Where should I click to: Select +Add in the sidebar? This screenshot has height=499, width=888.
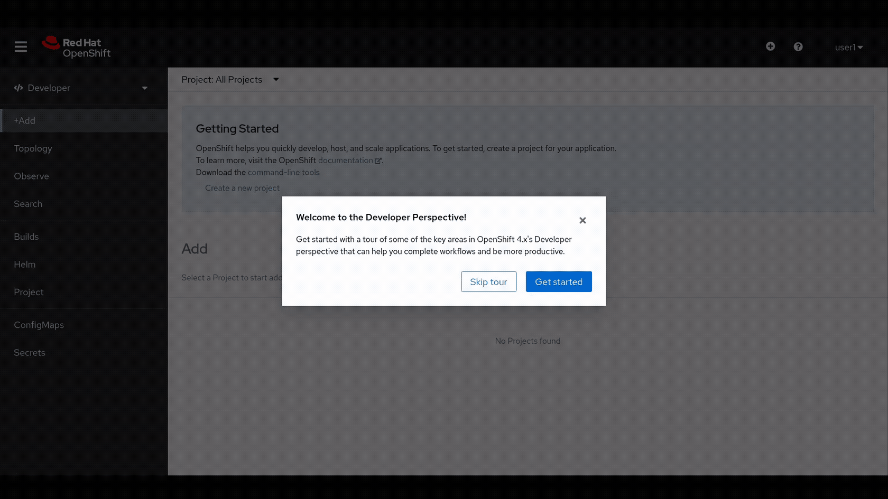coord(25,121)
